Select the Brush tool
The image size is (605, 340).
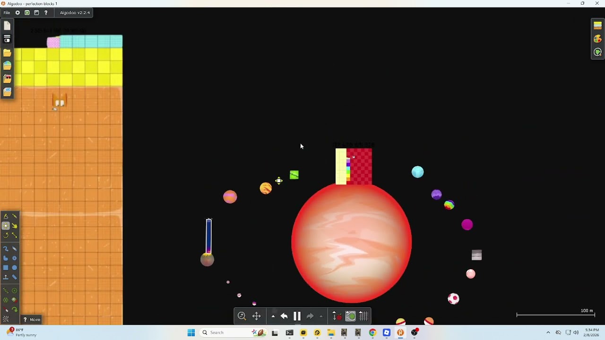pyautogui.click(x=6, y=249)
